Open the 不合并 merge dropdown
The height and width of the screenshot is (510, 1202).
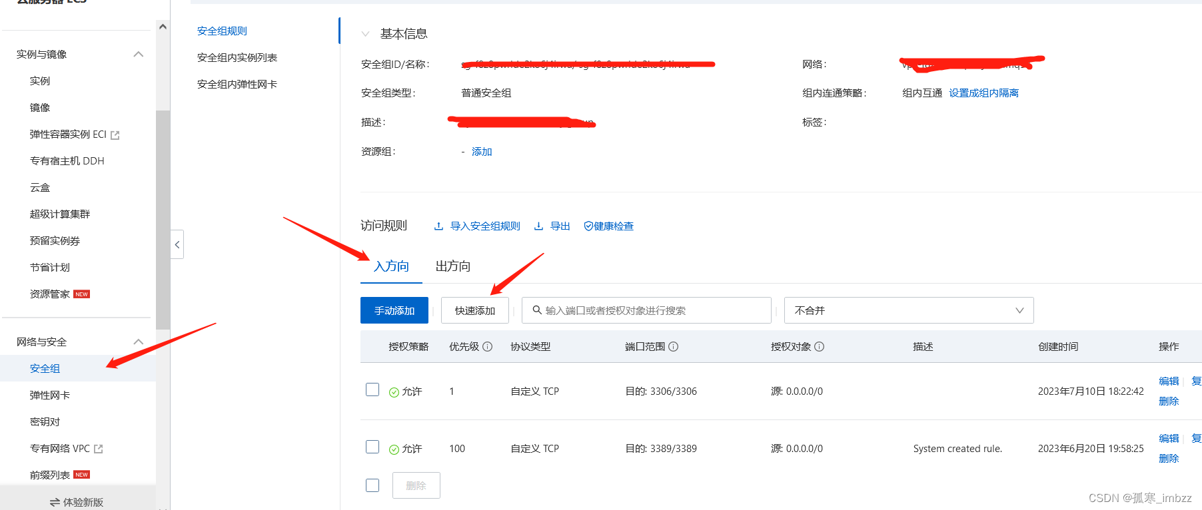pyautogui.click(x=909, y=310)
